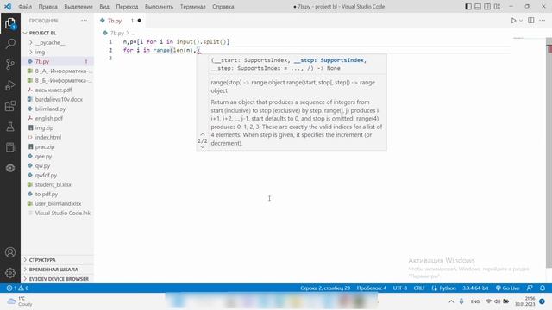The height and width of the screenshot is (310, 552).
Task: Toggle the secondary side bar layout icon
Action: (x=487, y=6)
